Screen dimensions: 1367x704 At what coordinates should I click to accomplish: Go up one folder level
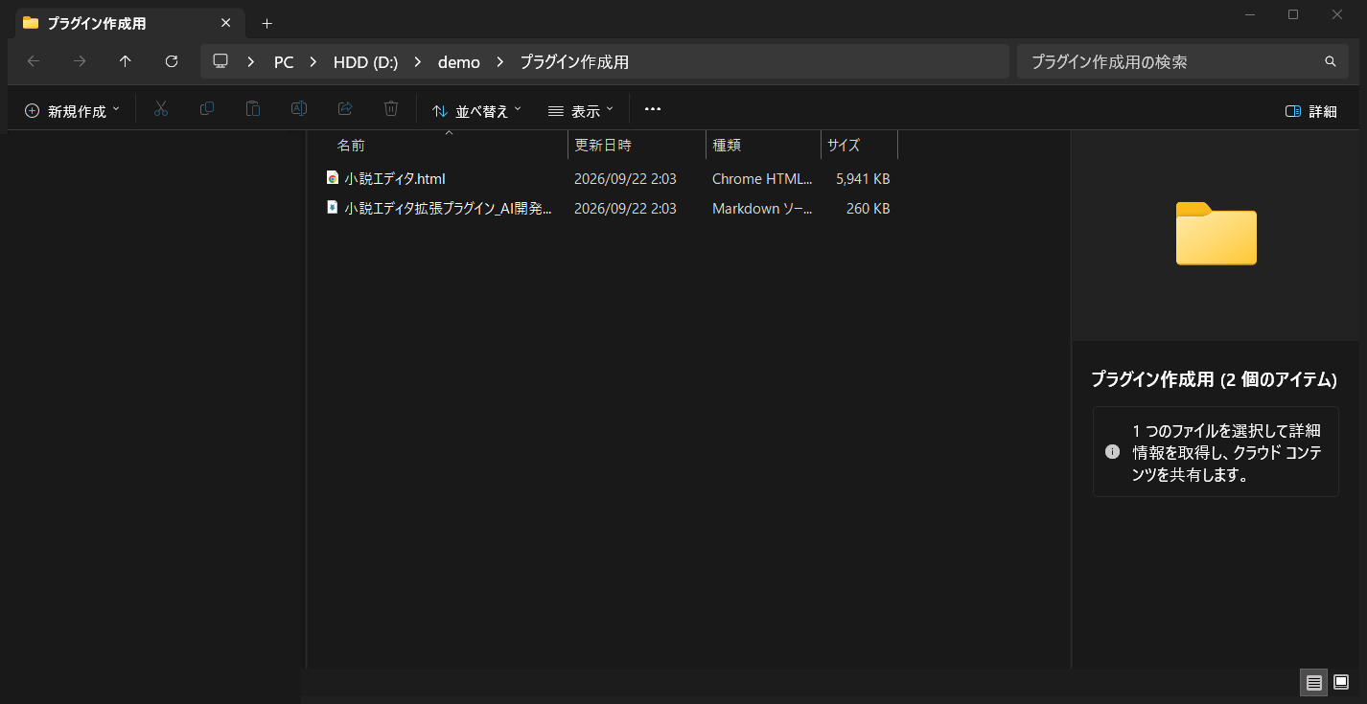click(126, 61)
